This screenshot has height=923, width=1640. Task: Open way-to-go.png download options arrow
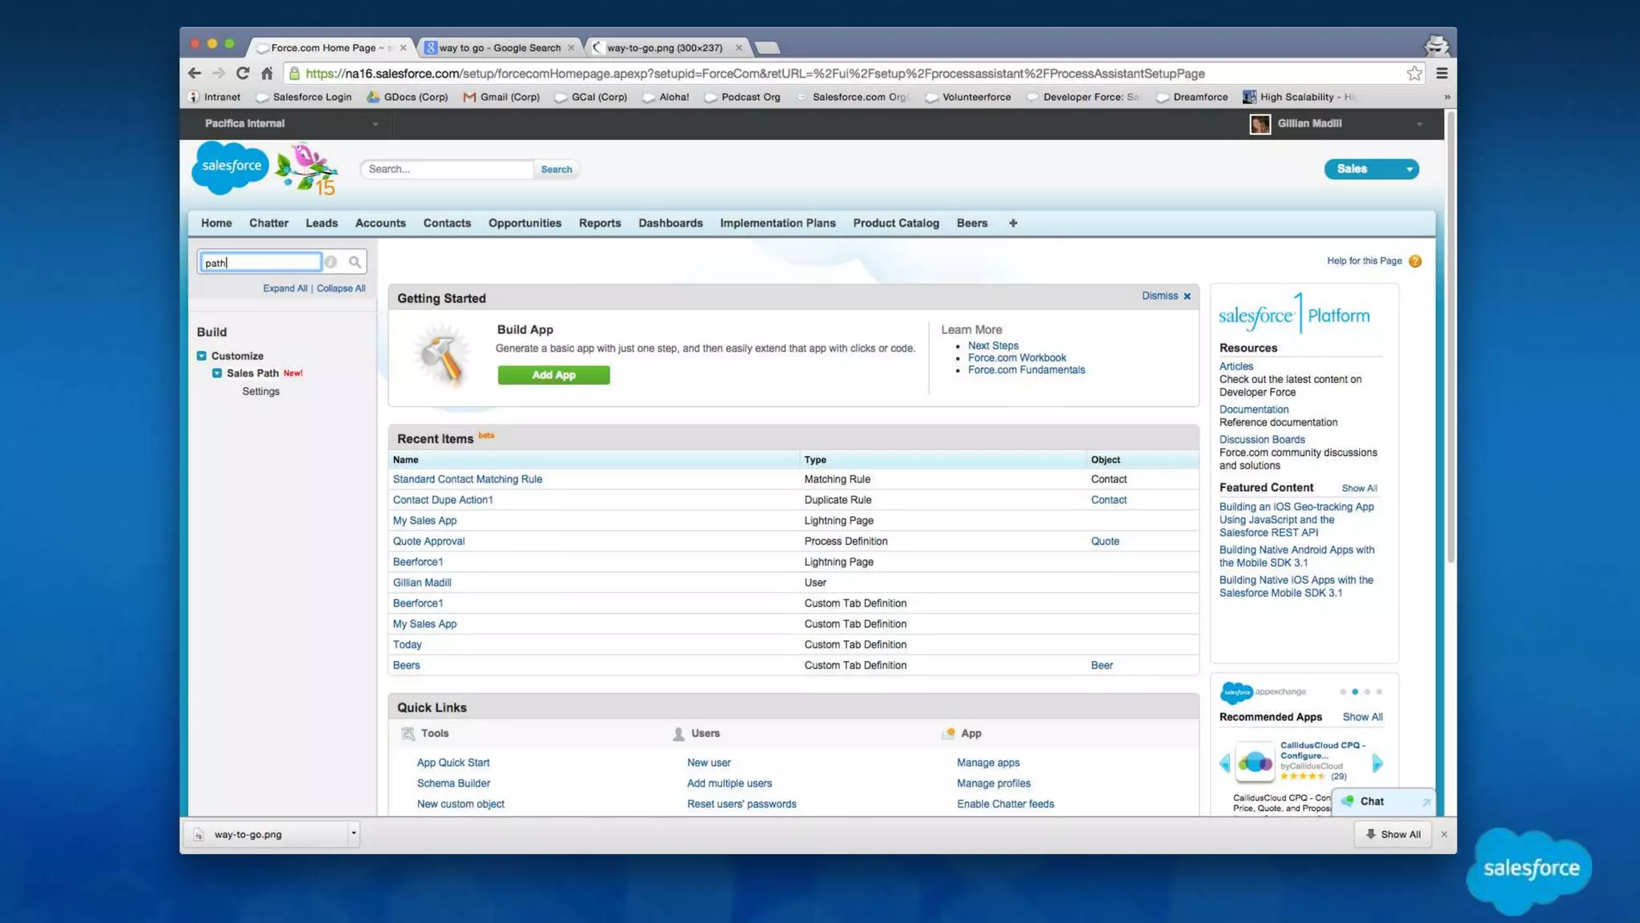tap(353, 833)
